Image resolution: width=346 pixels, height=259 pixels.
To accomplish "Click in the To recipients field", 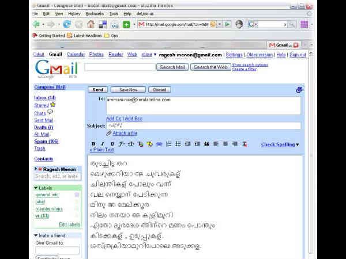I will (x=204, y=105).
